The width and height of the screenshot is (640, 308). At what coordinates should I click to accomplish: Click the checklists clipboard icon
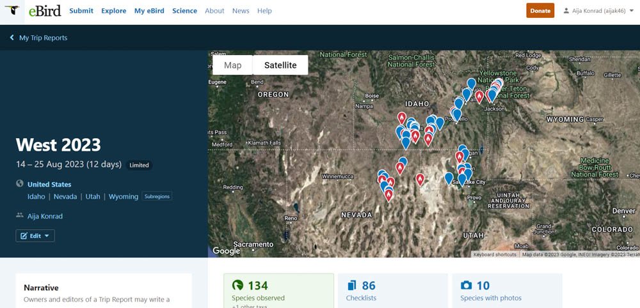pos(351,286)
